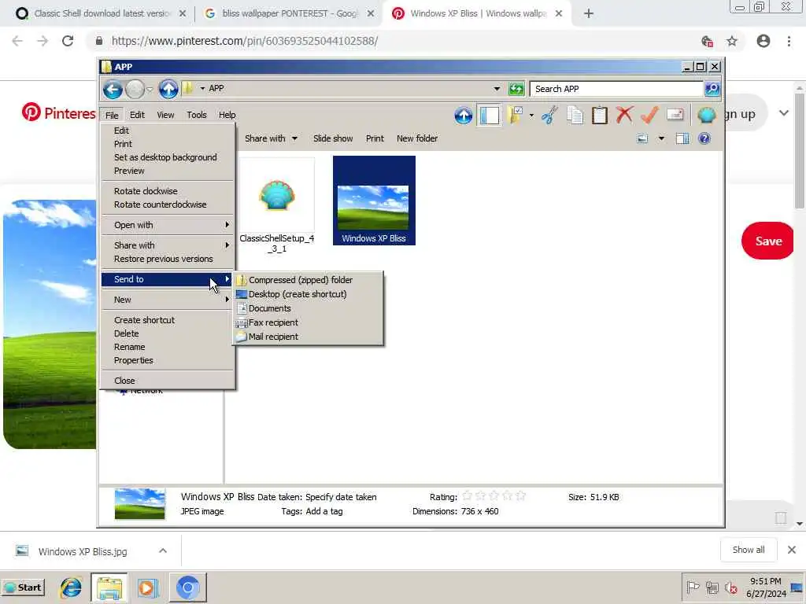Choose Rename from File menu
The width and height of the screenshot is (806, 604).
[x=168, y=347]
